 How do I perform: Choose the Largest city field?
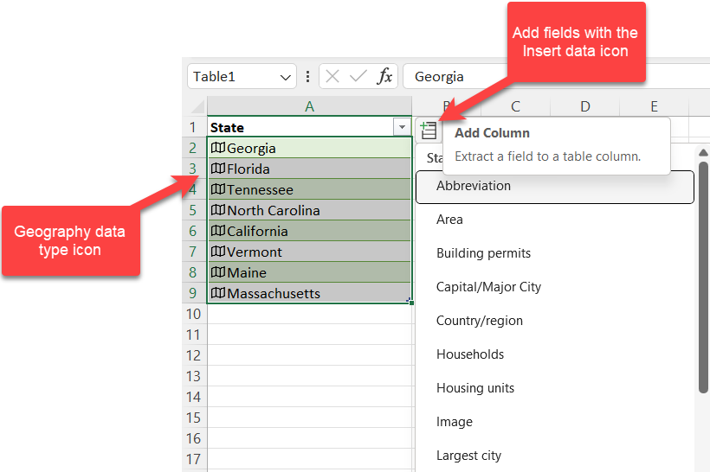pyautogui.click(x=555, y=456)
